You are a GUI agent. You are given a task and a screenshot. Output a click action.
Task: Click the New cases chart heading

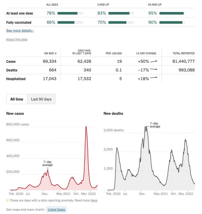[15, 113]
